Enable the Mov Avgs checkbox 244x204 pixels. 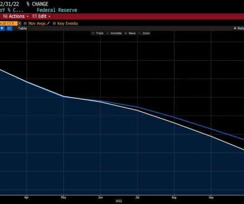25,24
